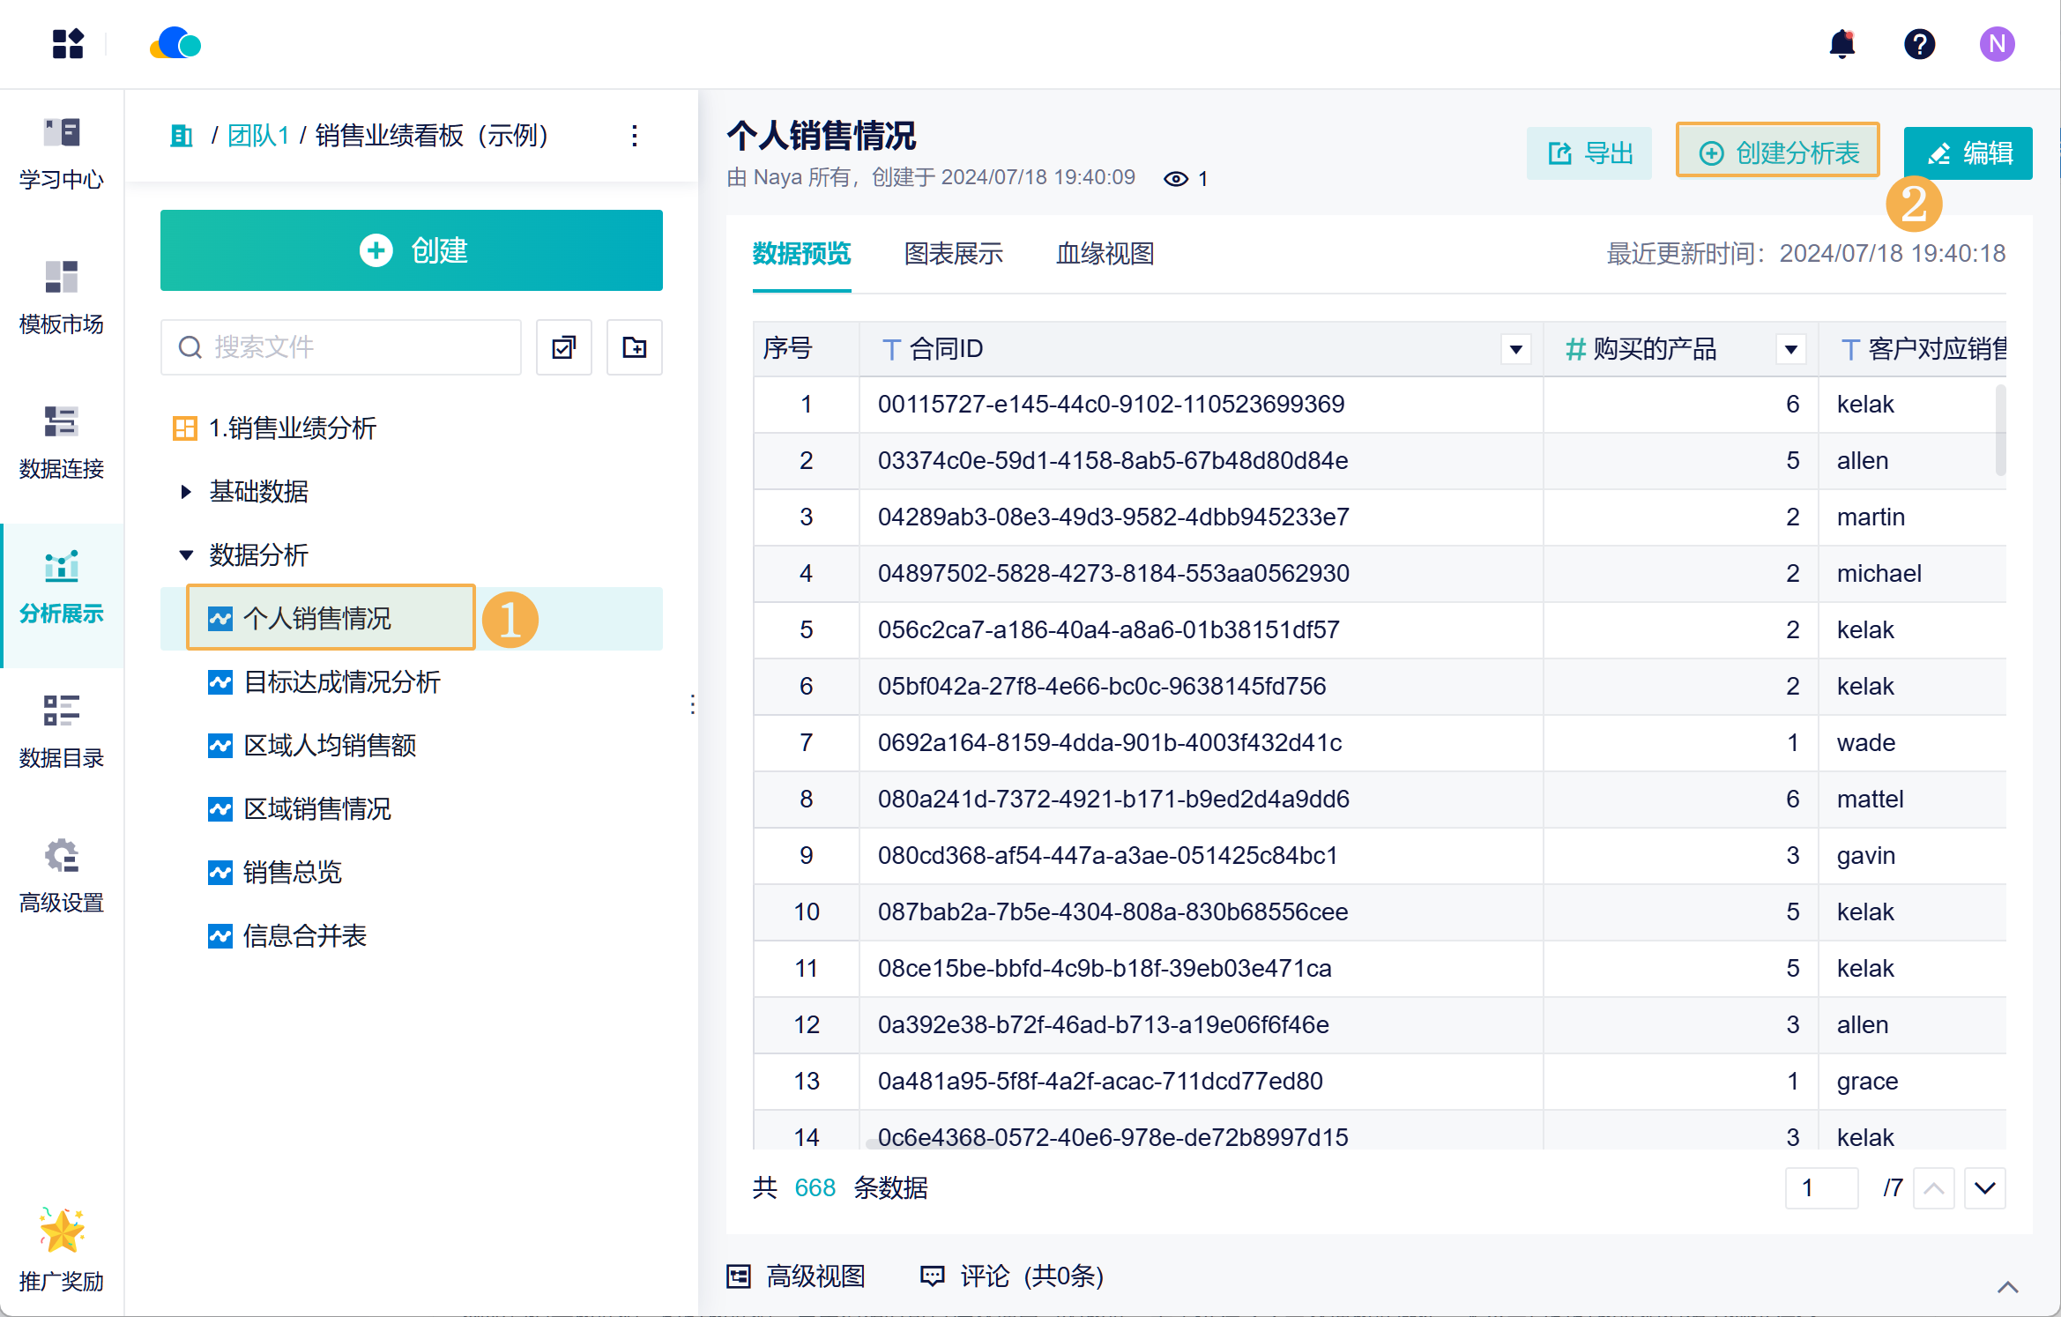Open the 购买的产品 column dropdown
Viewport: 2061px width, 1317px height.
tap(1790, 349)
